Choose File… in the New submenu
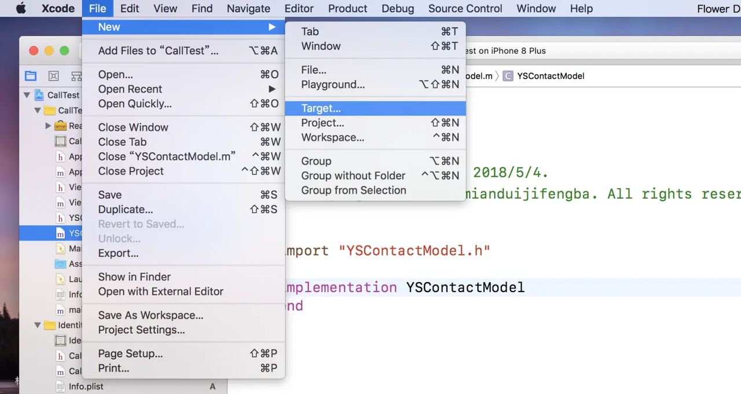Screen dimensions: 741x394 tap(375, 70)
